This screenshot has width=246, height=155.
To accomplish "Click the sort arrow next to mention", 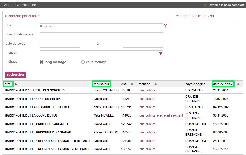I will tap(156, 84).
